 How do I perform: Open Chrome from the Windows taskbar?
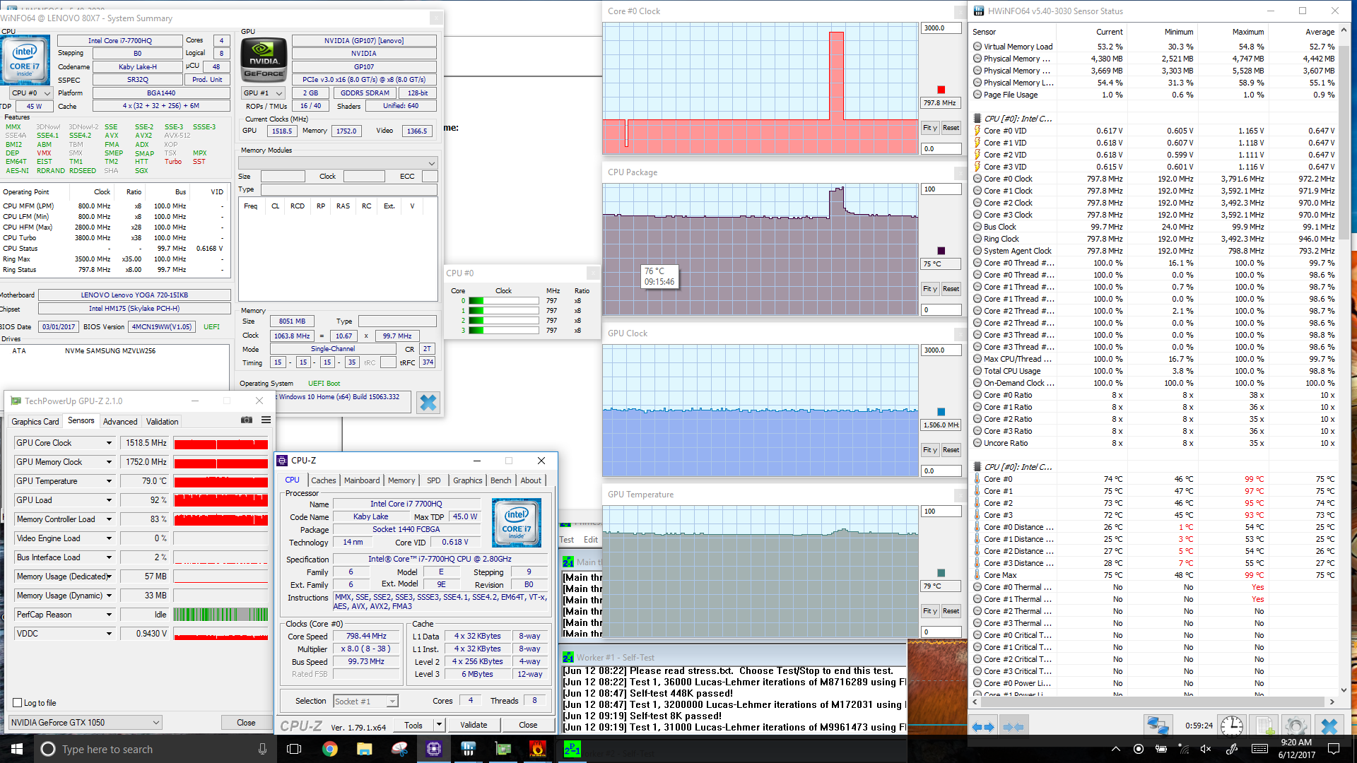pyautogui.click(x=329, y=749)
